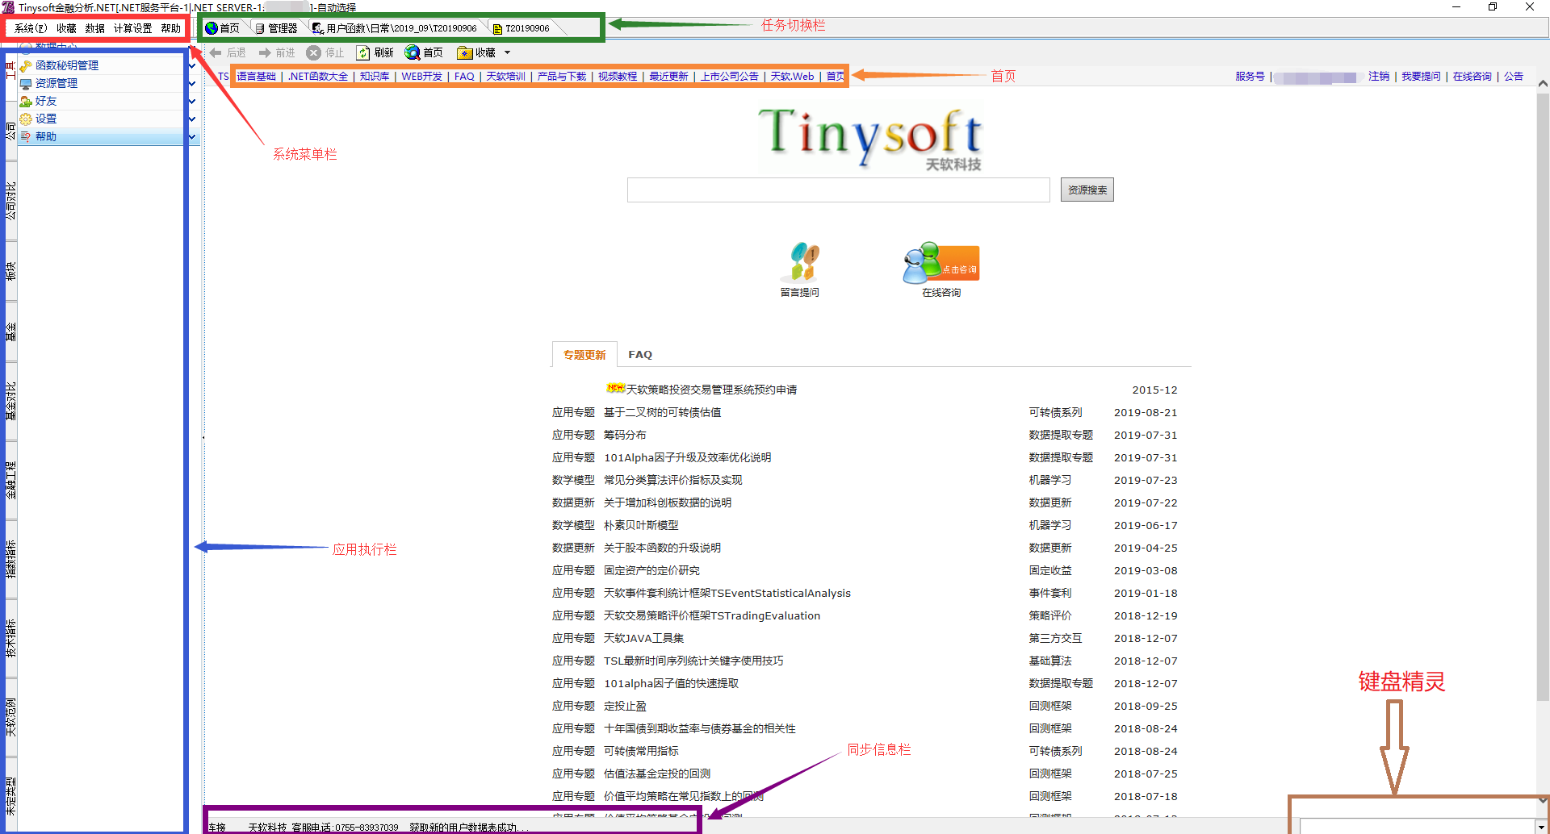1550x834 pixels.
Task: Open the 天软培训 navigation link
Action: tap(505, 77)
